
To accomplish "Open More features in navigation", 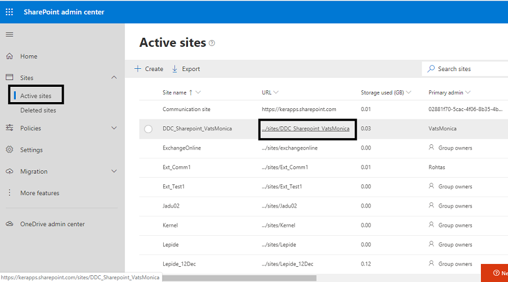I will pyautogui.click(x=40, y=193).
